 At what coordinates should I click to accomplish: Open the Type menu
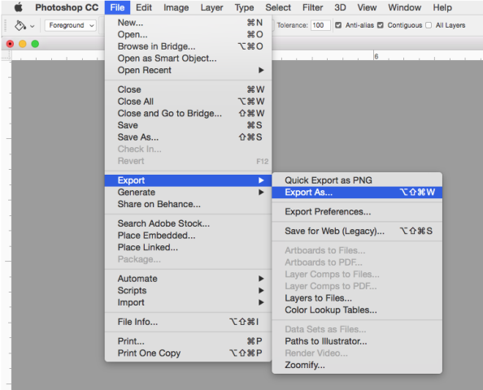click(244, 7)
